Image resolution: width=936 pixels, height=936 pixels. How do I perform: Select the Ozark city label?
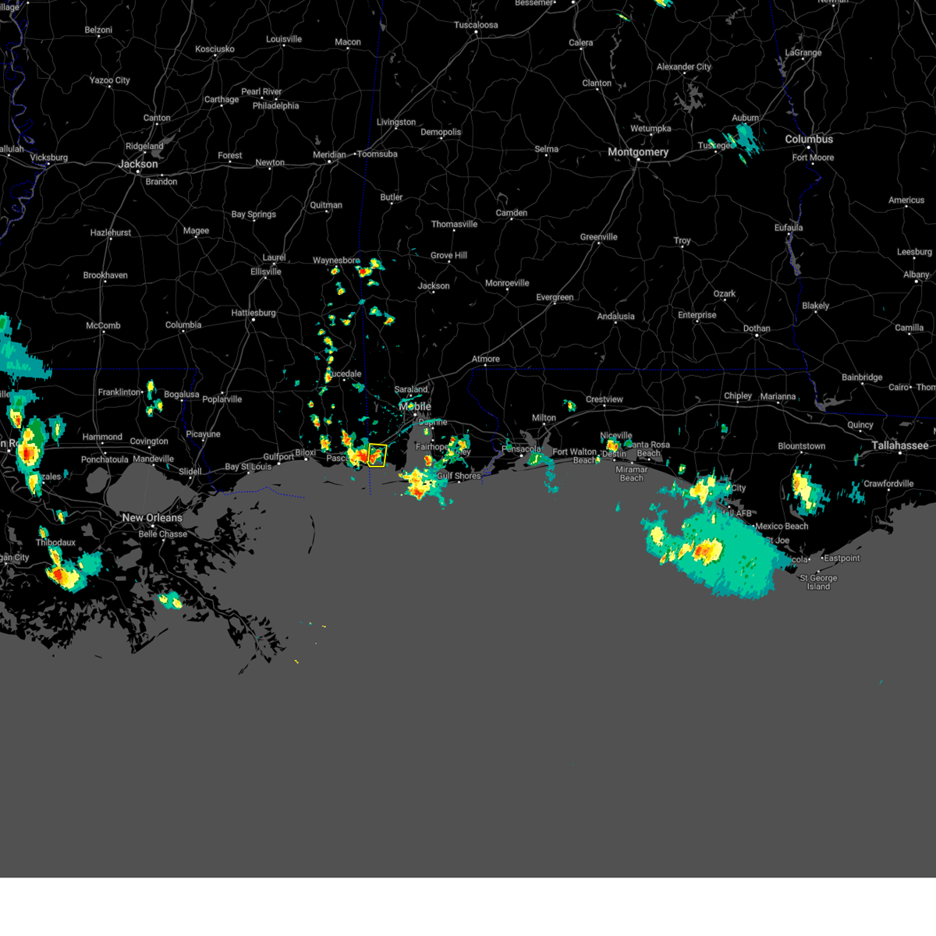(x=725, y=294)
